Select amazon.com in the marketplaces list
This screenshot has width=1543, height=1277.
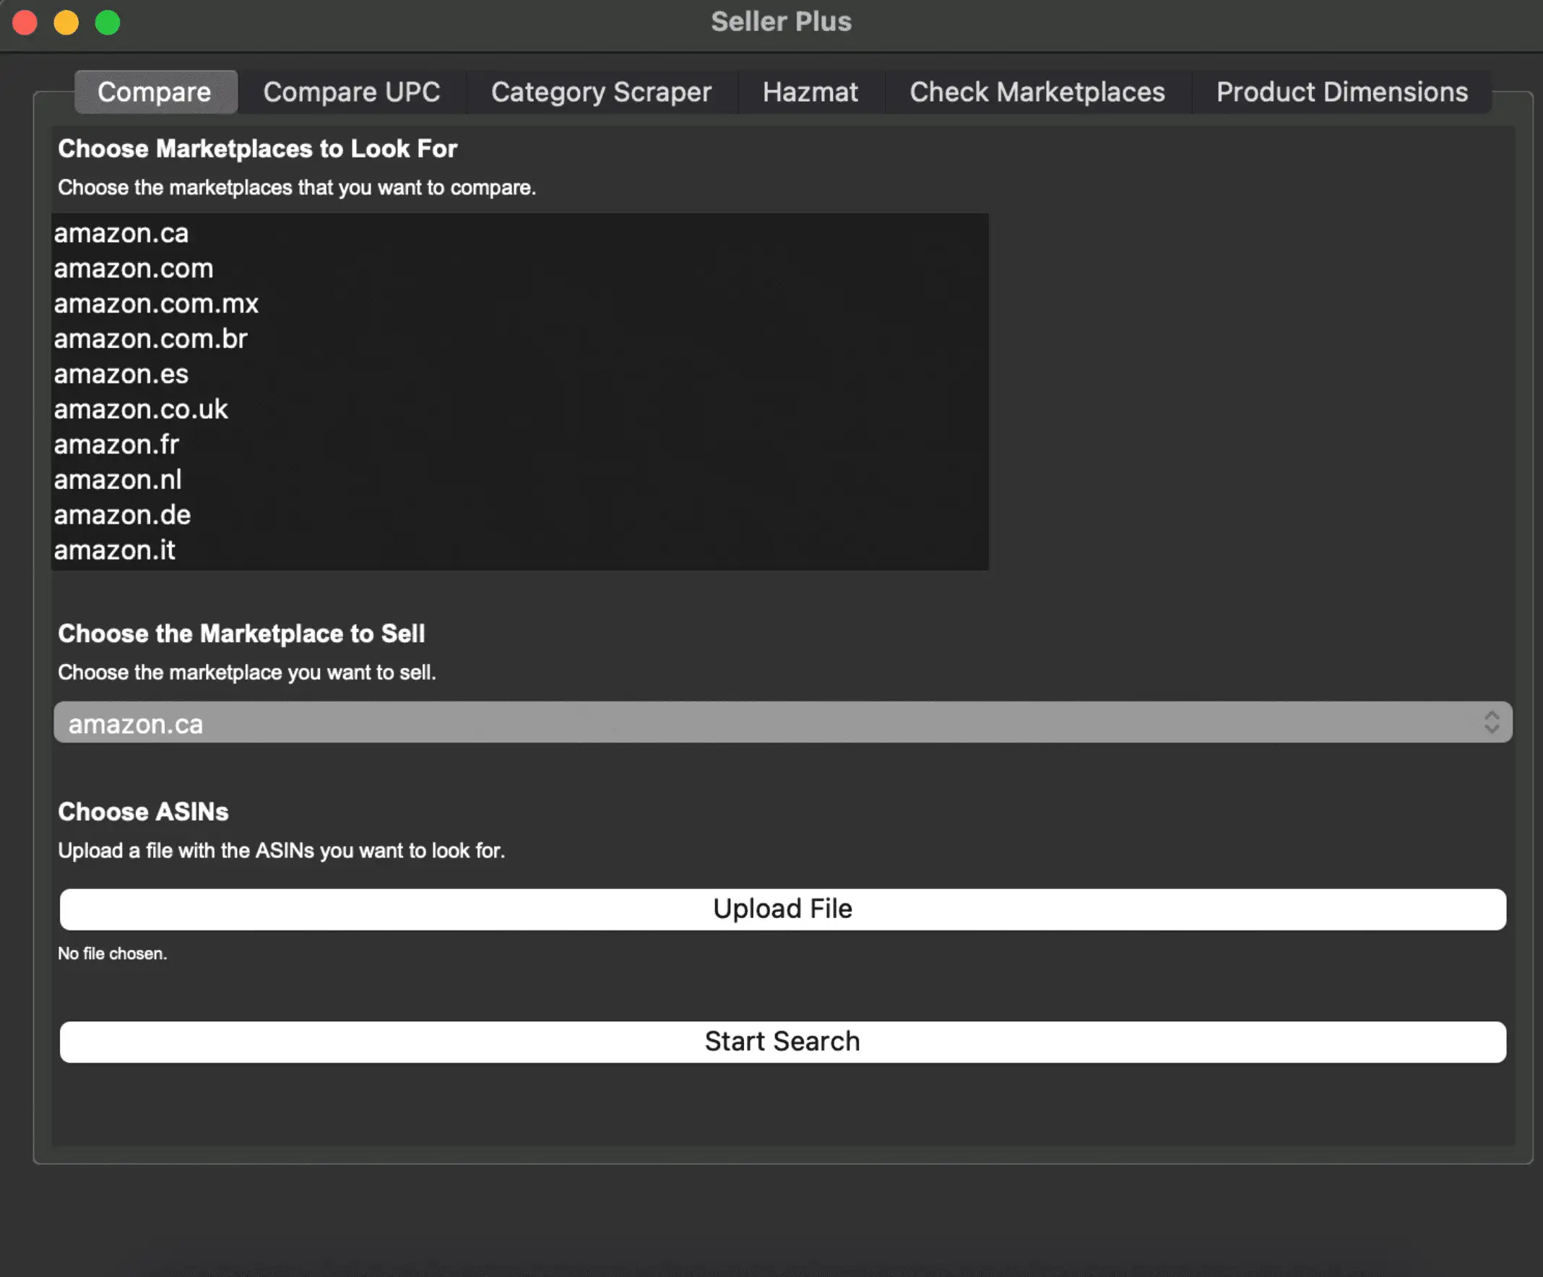tap(519, 269)
